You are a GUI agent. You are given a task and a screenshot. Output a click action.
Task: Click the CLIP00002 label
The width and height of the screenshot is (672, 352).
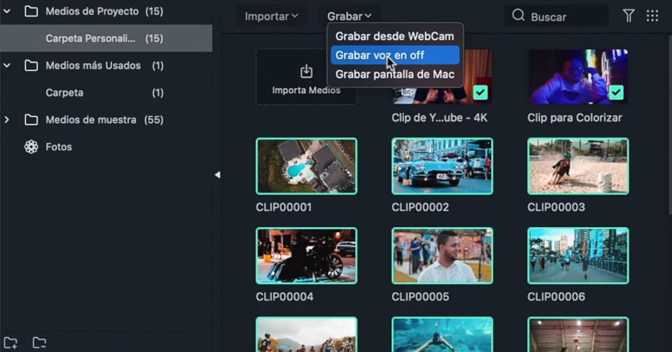pos(420,207)
